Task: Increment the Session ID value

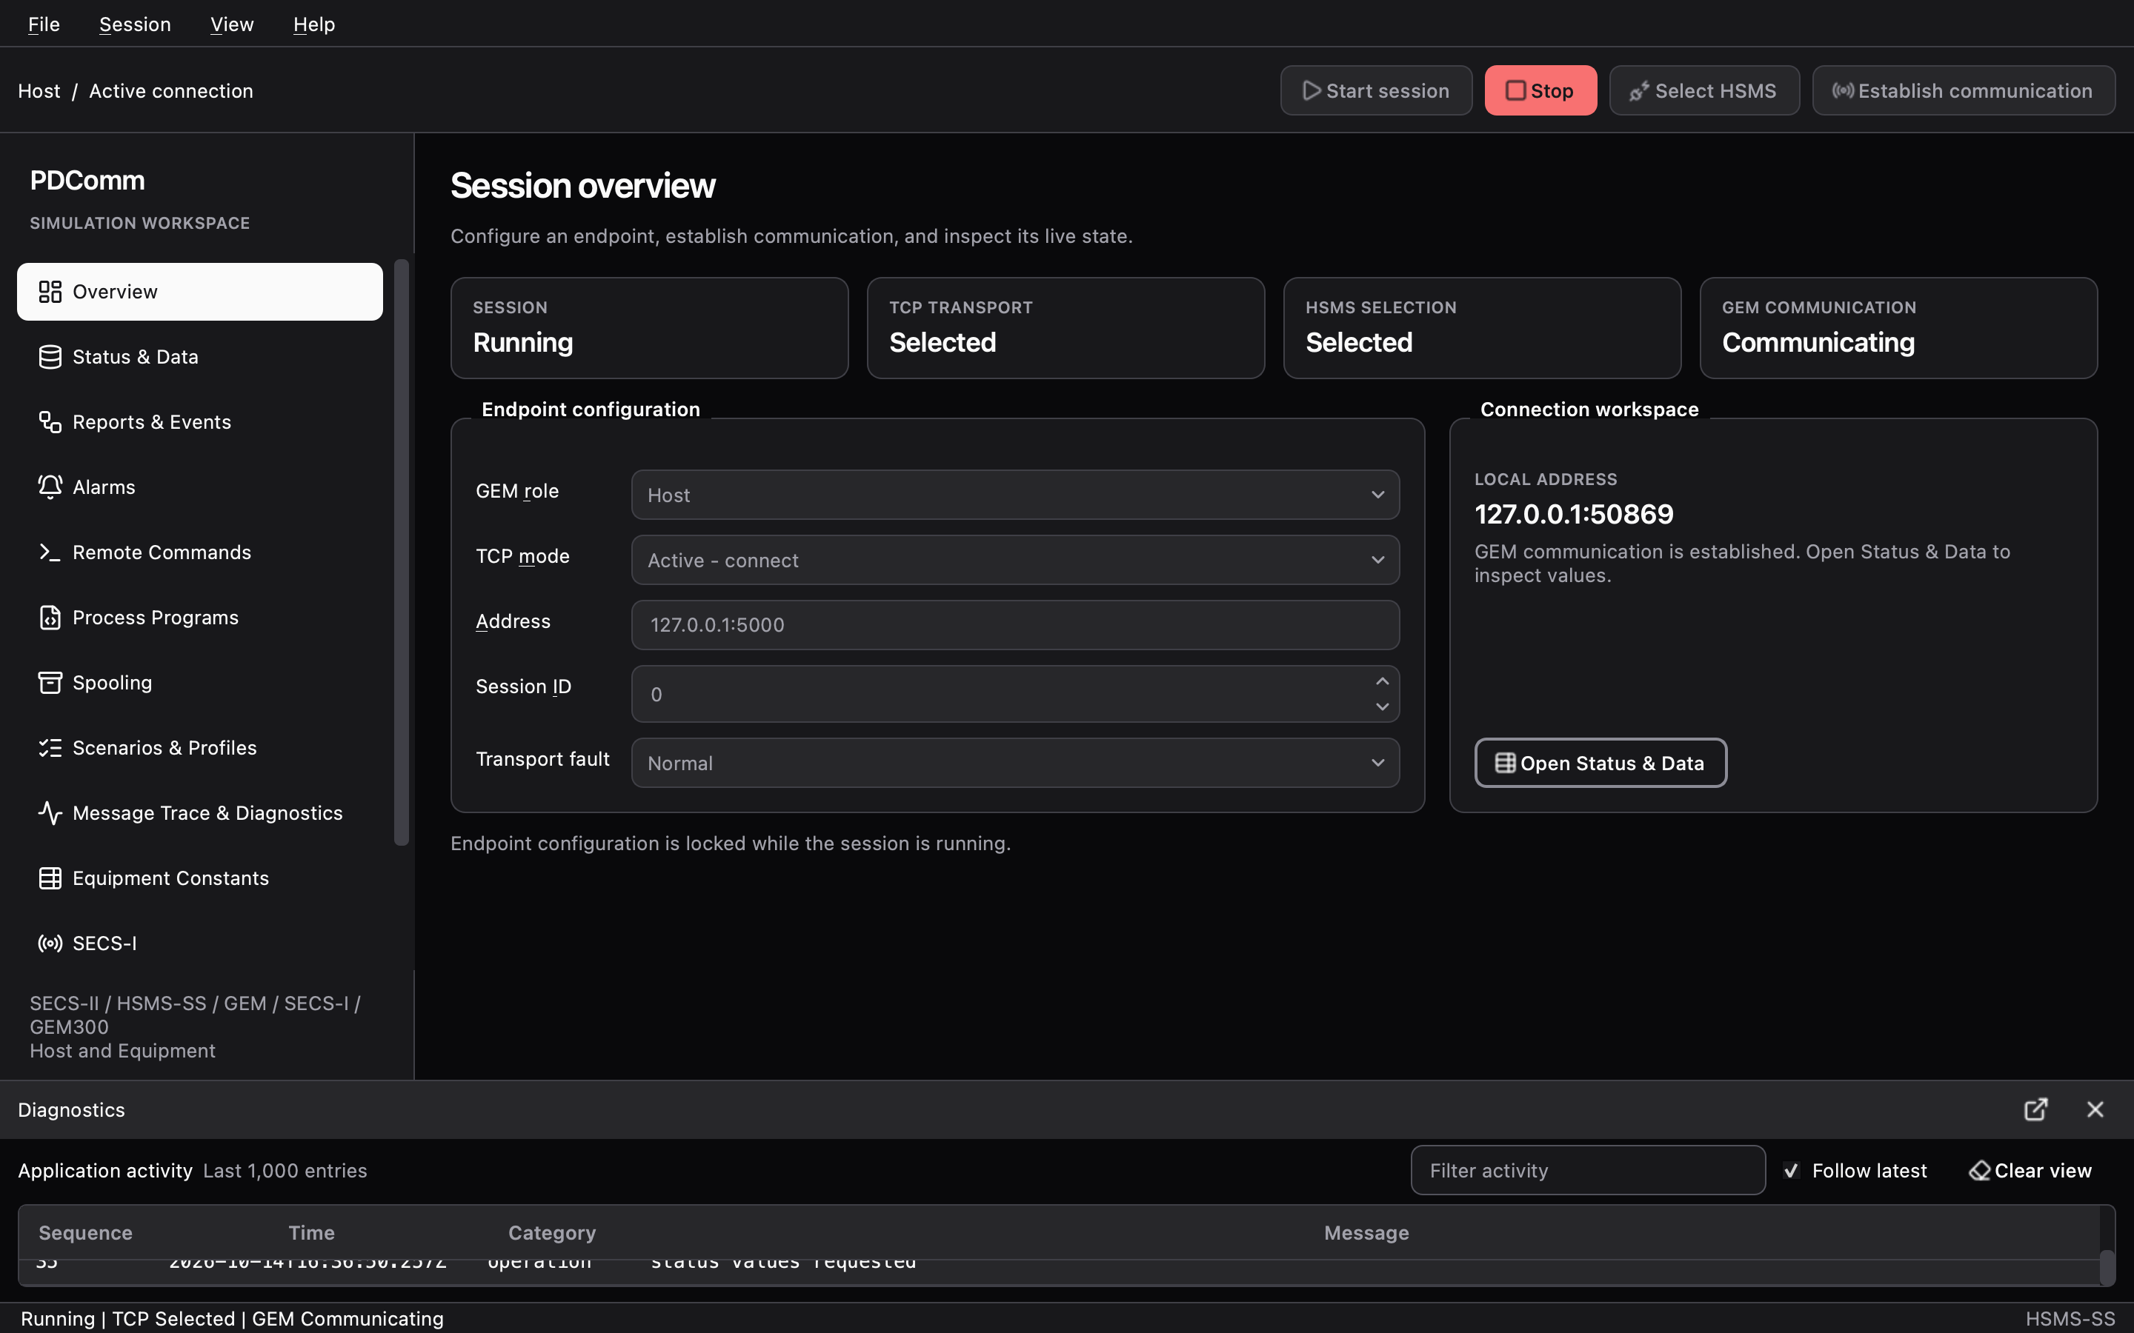Action: [1382, 681]
